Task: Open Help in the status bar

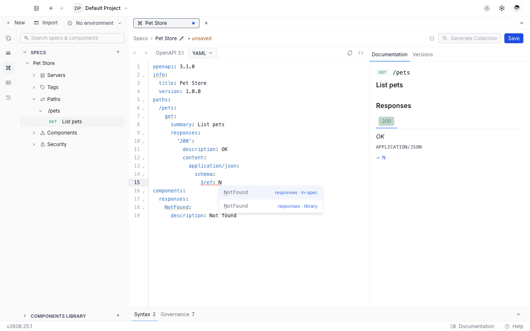Action: (514, 326)
